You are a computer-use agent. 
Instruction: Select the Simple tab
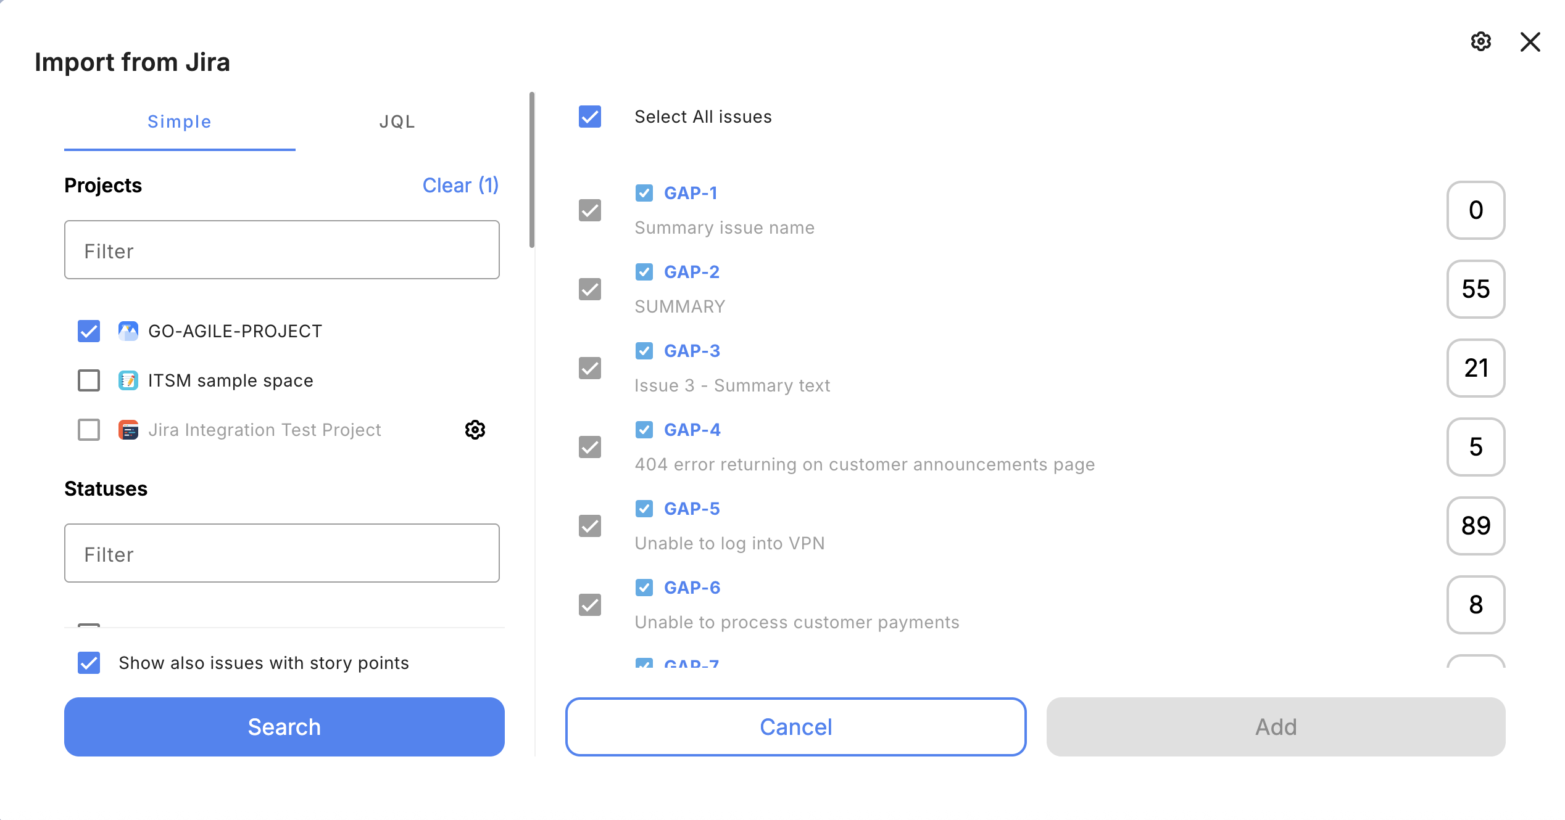coord(179,121)
